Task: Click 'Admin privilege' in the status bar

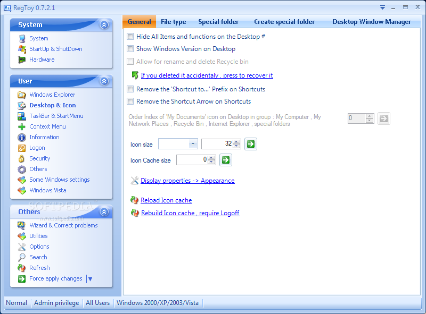Action: coord(56,303)
